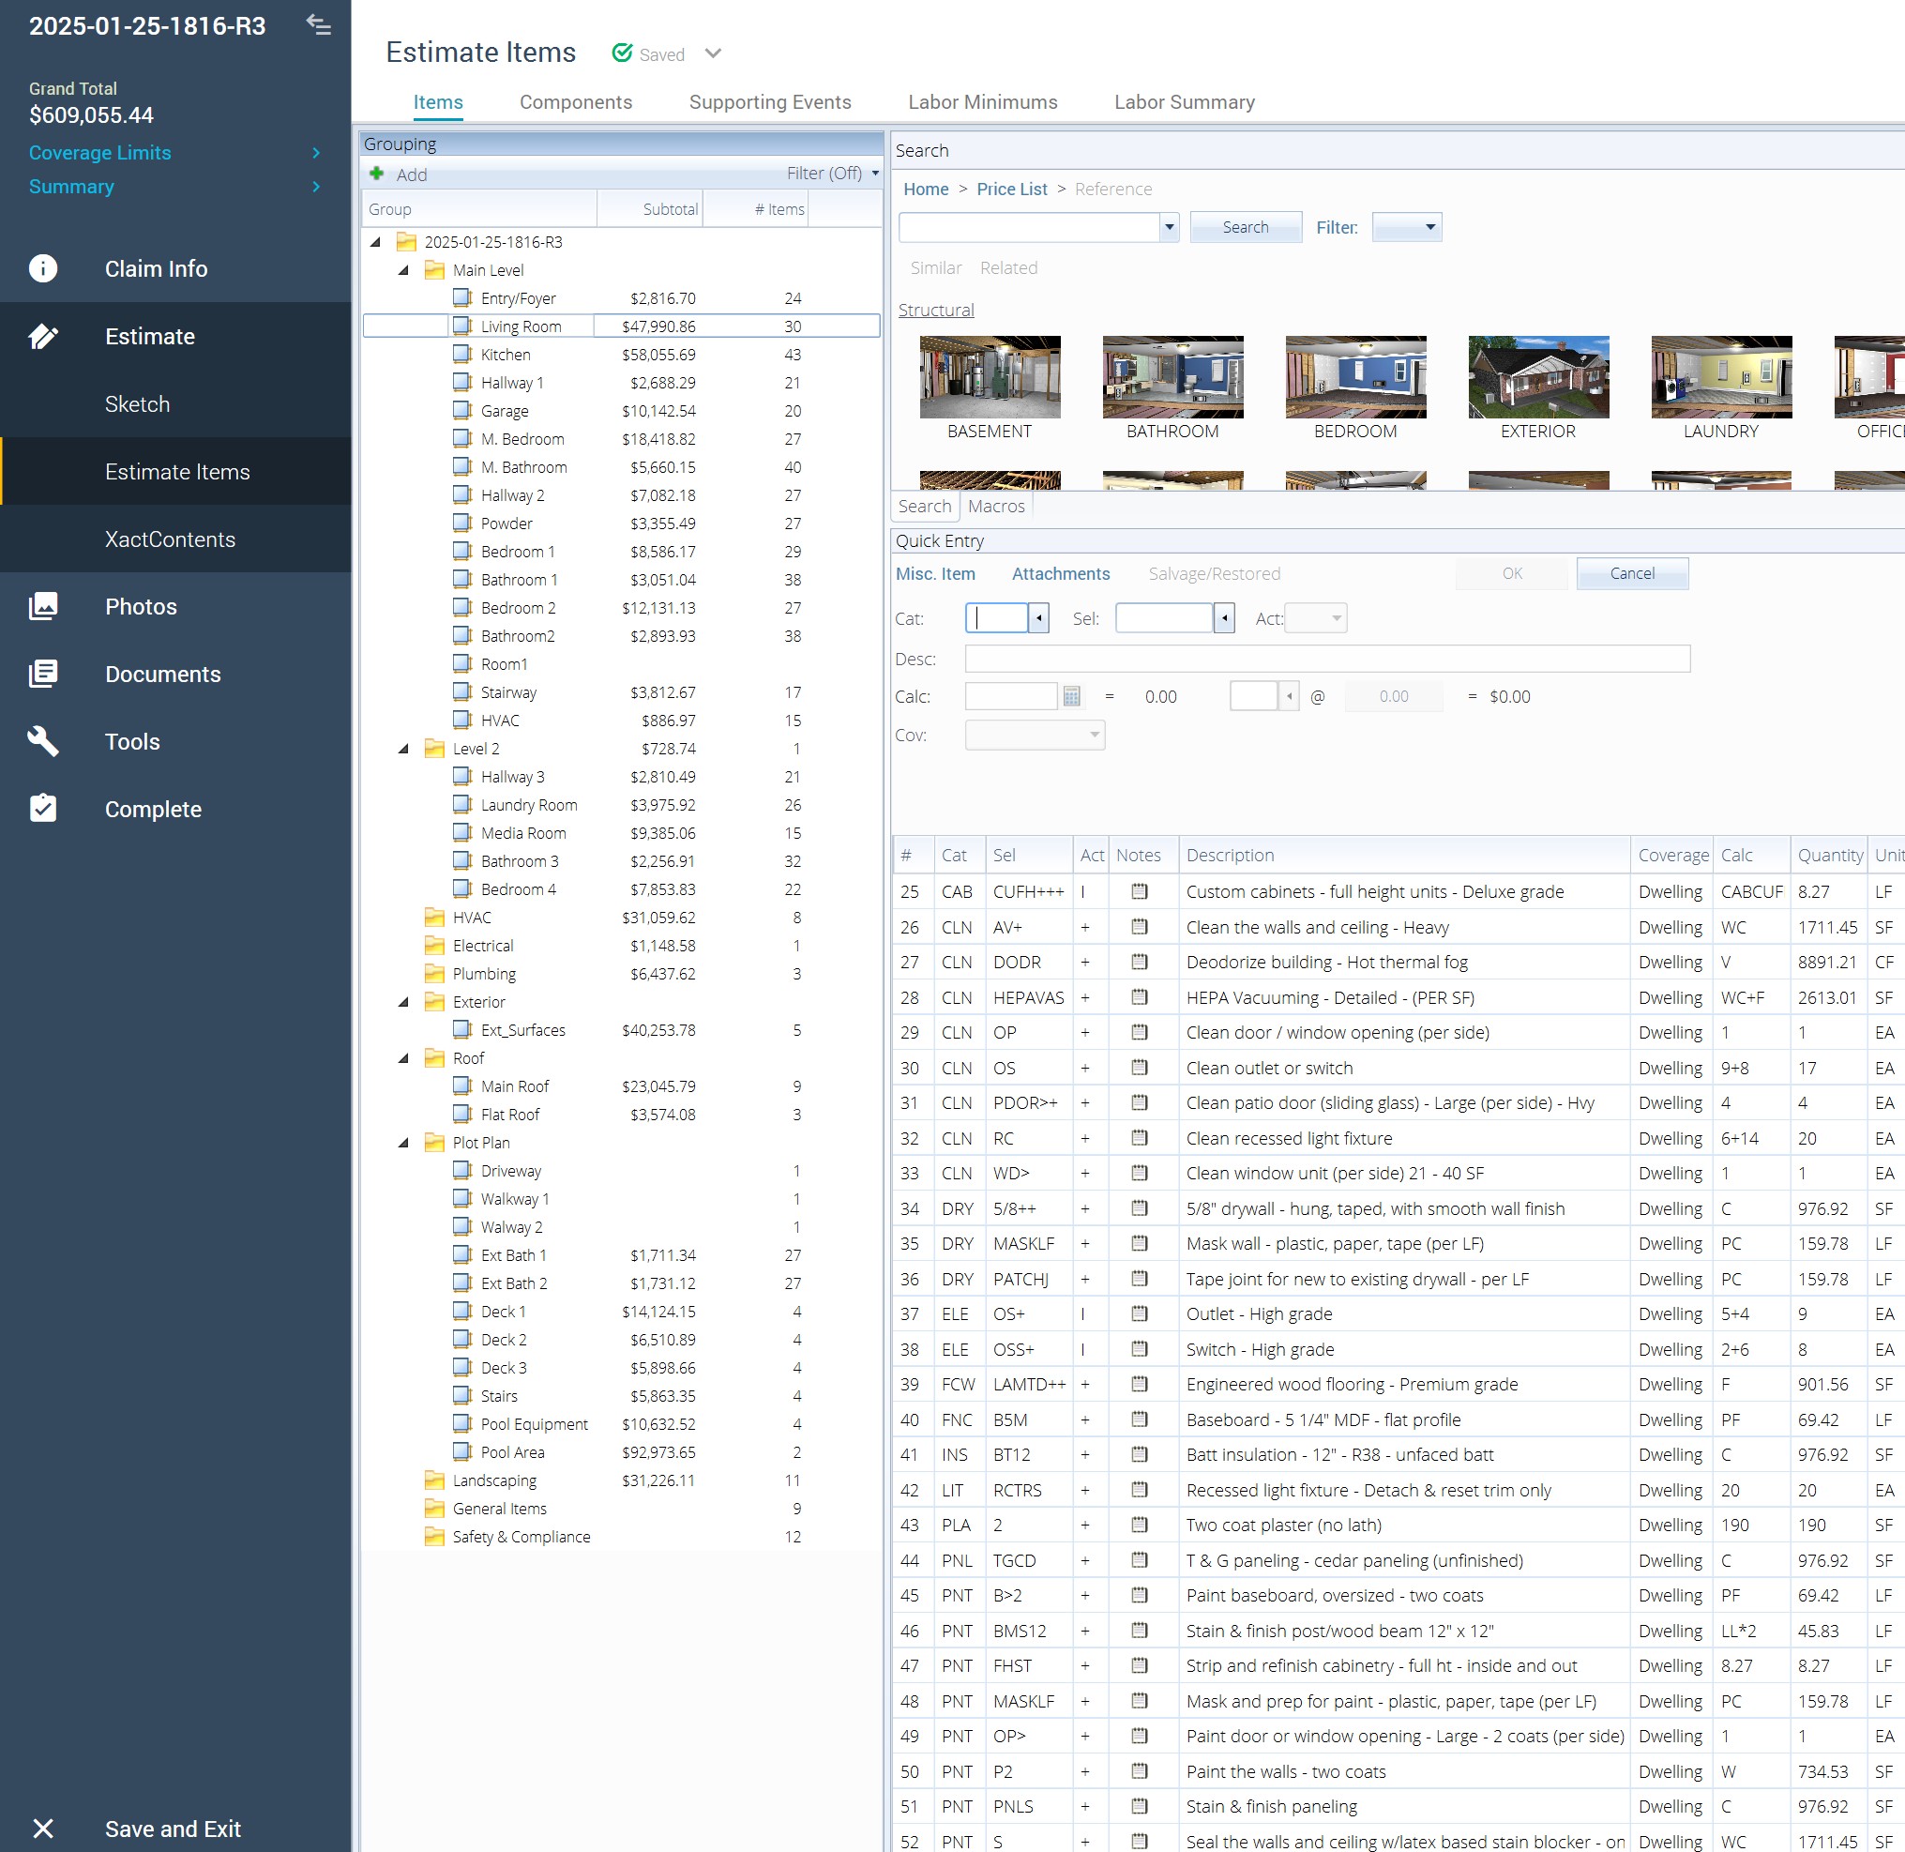Open the search box dropdown arrow
Screen dimensions: 1905x1852
(x=1169, y=228)
